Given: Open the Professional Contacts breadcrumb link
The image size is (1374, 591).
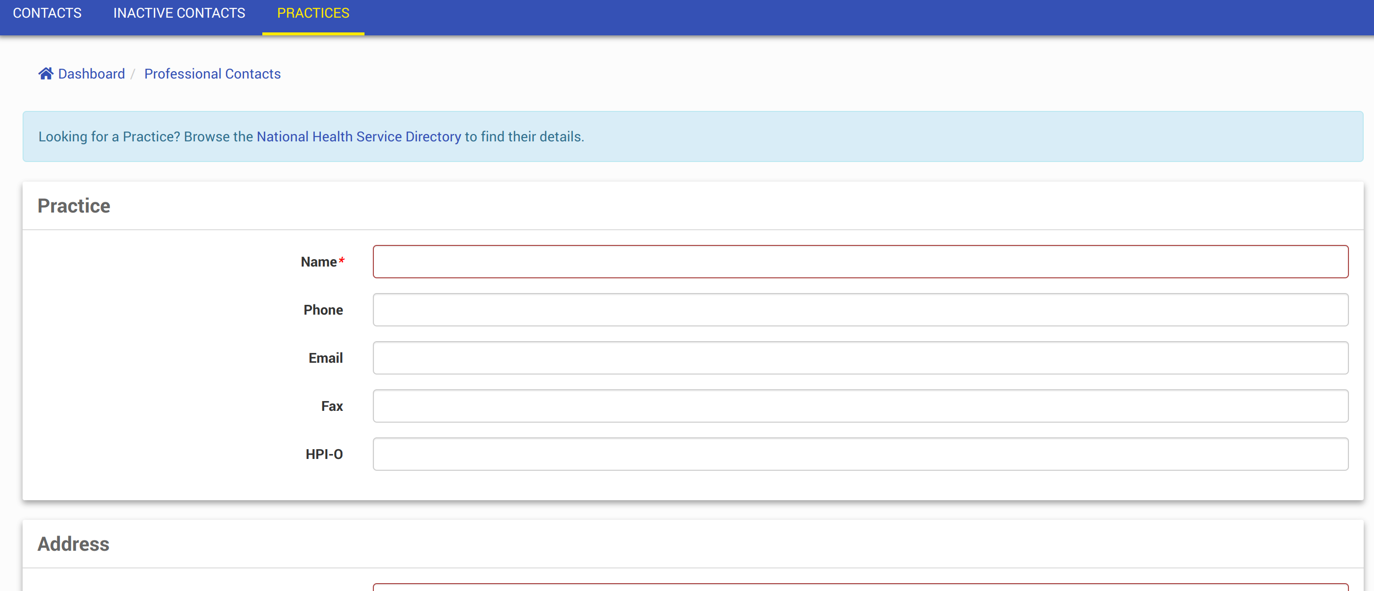Looking at the screenshot, I should point(212,74).
